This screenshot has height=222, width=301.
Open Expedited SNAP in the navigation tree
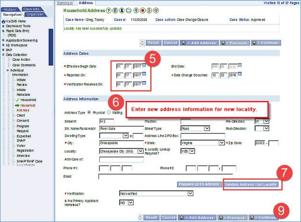point(24,138)
